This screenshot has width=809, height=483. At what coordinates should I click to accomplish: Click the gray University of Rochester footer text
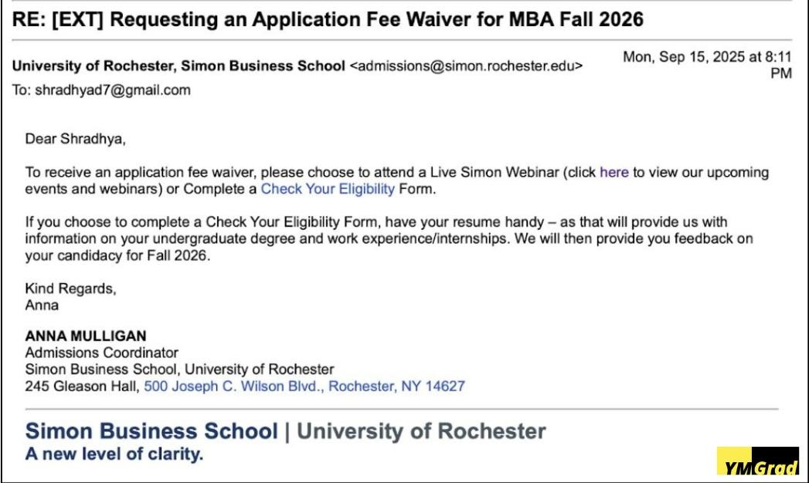[x=421, y=431]
